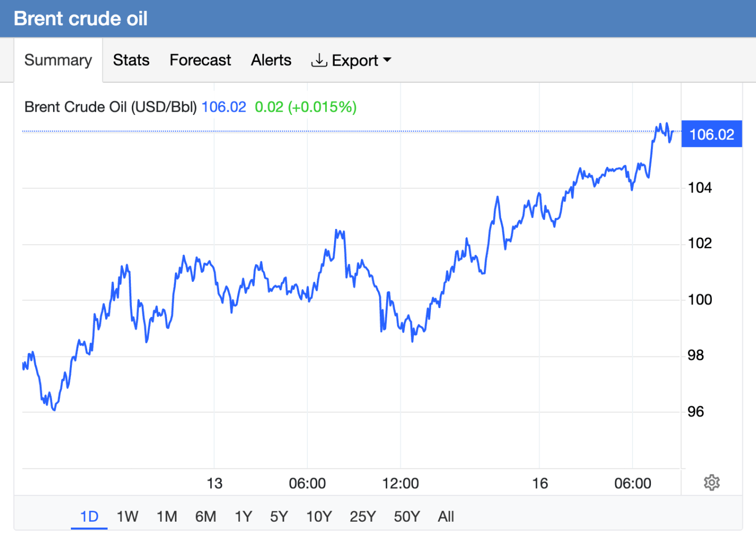Click the Brent crude oil header title

(x=80, y=18)
